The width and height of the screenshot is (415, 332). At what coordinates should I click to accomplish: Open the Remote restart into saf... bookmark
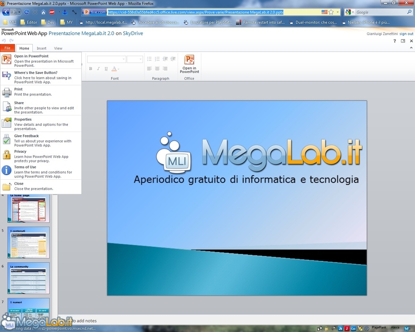261,22
